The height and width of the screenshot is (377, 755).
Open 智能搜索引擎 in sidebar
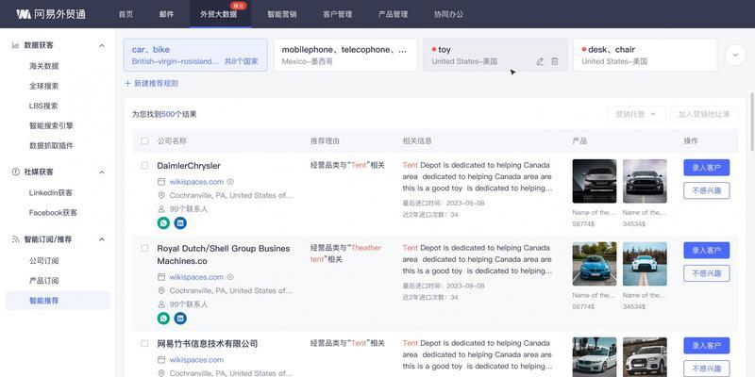pyautogui.click(x=51, y=125)
